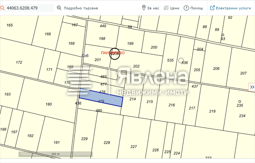Select parcel 181 on the map
This screenshot has width=255, height=163.
coord(56,142)
